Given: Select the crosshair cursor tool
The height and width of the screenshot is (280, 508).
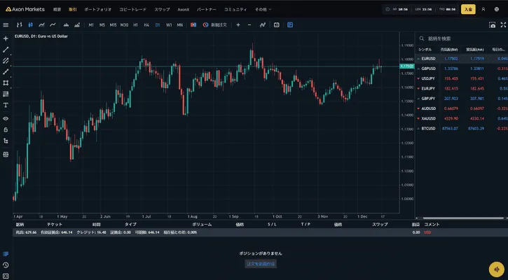Looking at the screenshot, I should tap(6, 38).
